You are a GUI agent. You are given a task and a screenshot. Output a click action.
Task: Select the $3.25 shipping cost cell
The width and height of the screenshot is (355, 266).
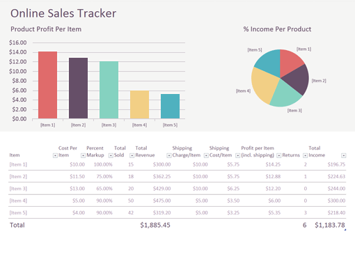click(x=233, y=213)
